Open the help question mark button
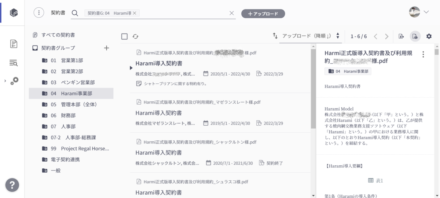Image resolution: width=440 pixels, height=198 pixels. pos(12,185)
